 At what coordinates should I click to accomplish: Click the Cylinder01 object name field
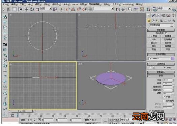(x=159, y=59)
